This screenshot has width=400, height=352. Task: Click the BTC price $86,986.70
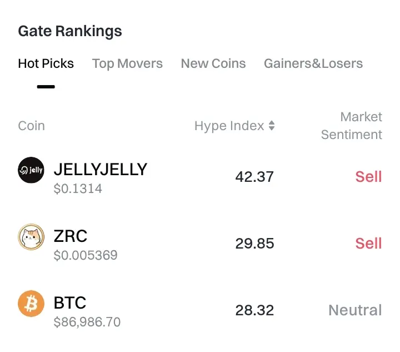(87, 322)
